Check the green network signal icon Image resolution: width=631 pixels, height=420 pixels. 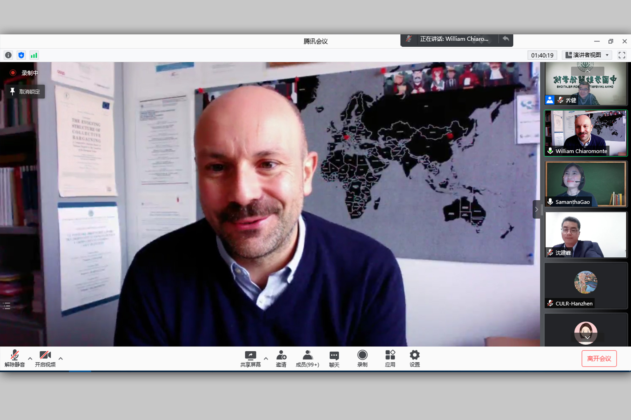pyautogui.click(x=34, y=55)
